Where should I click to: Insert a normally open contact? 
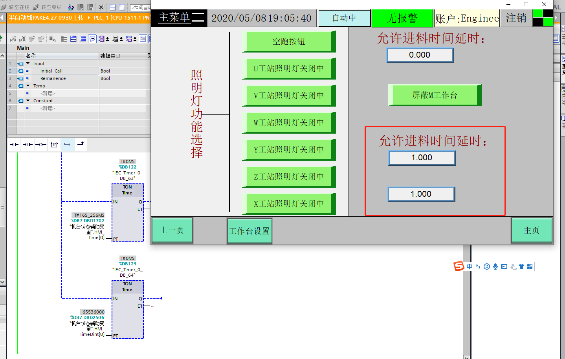pyautogui.click(x=14, y=145)
